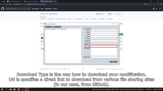Open Pricing link in GitHub footer

[106, 69]
